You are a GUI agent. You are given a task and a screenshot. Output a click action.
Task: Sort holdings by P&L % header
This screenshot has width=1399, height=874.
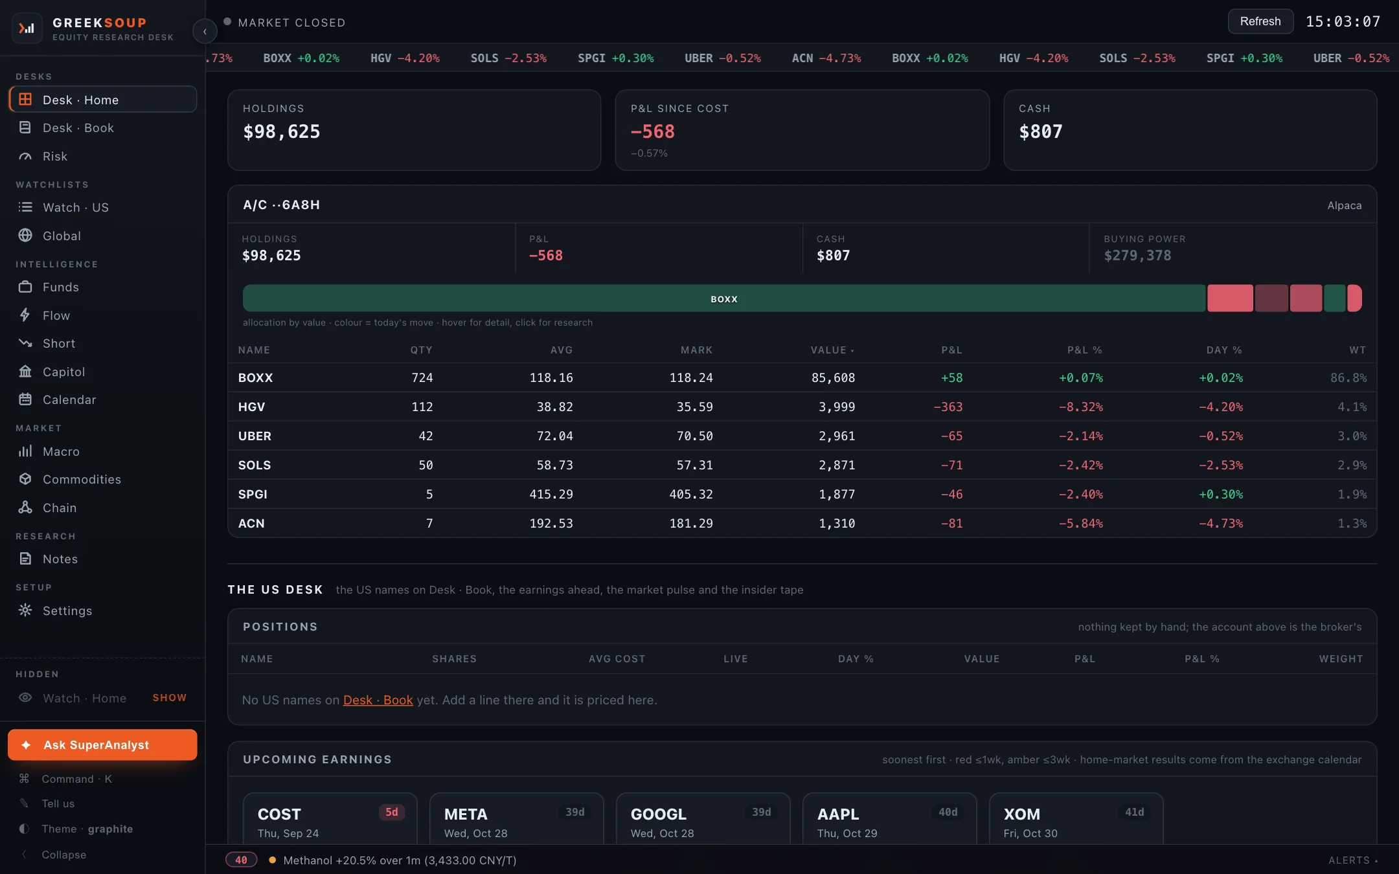click(1084, 350)
